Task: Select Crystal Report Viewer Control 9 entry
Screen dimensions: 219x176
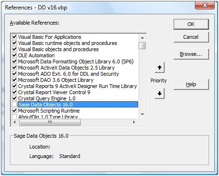Action: (x=54, y=92)
